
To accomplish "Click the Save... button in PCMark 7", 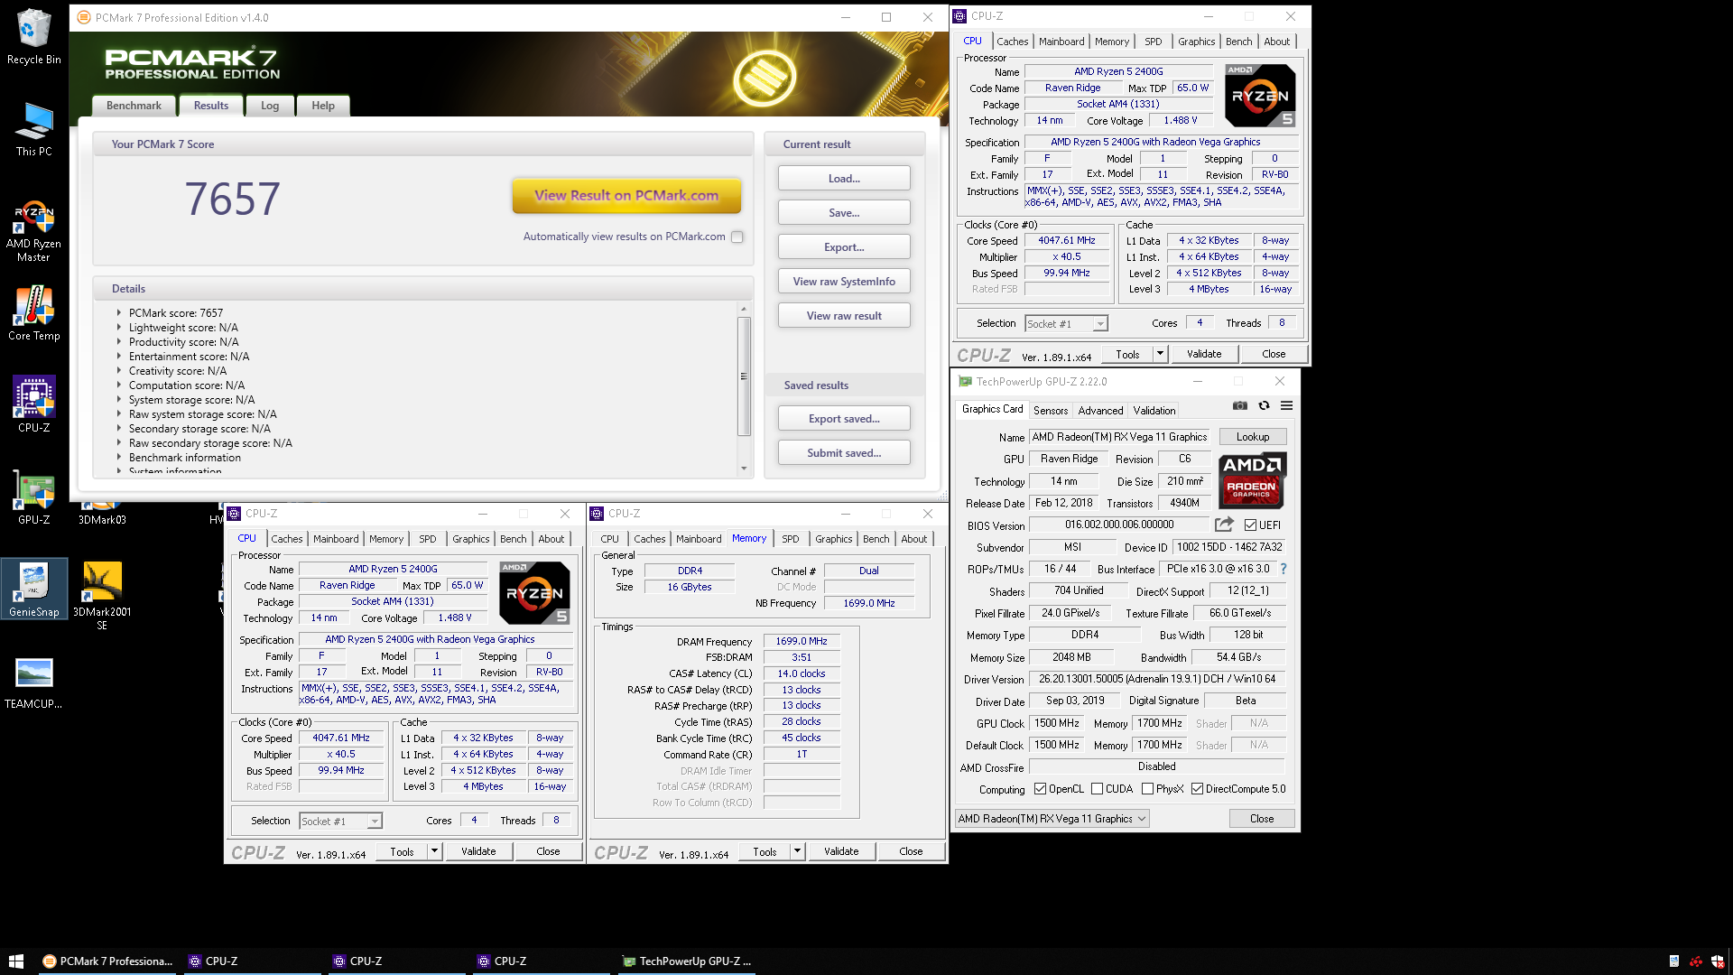I will (844, 213).
